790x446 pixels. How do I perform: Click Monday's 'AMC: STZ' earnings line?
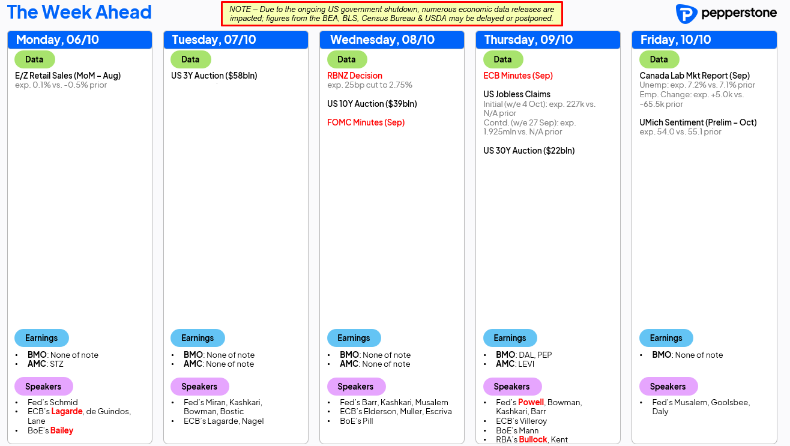(x=45, y=364)
